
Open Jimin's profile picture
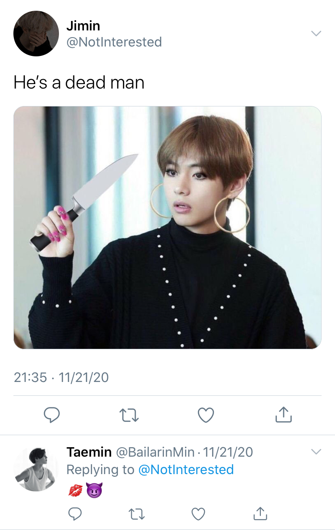click(36, 34)
